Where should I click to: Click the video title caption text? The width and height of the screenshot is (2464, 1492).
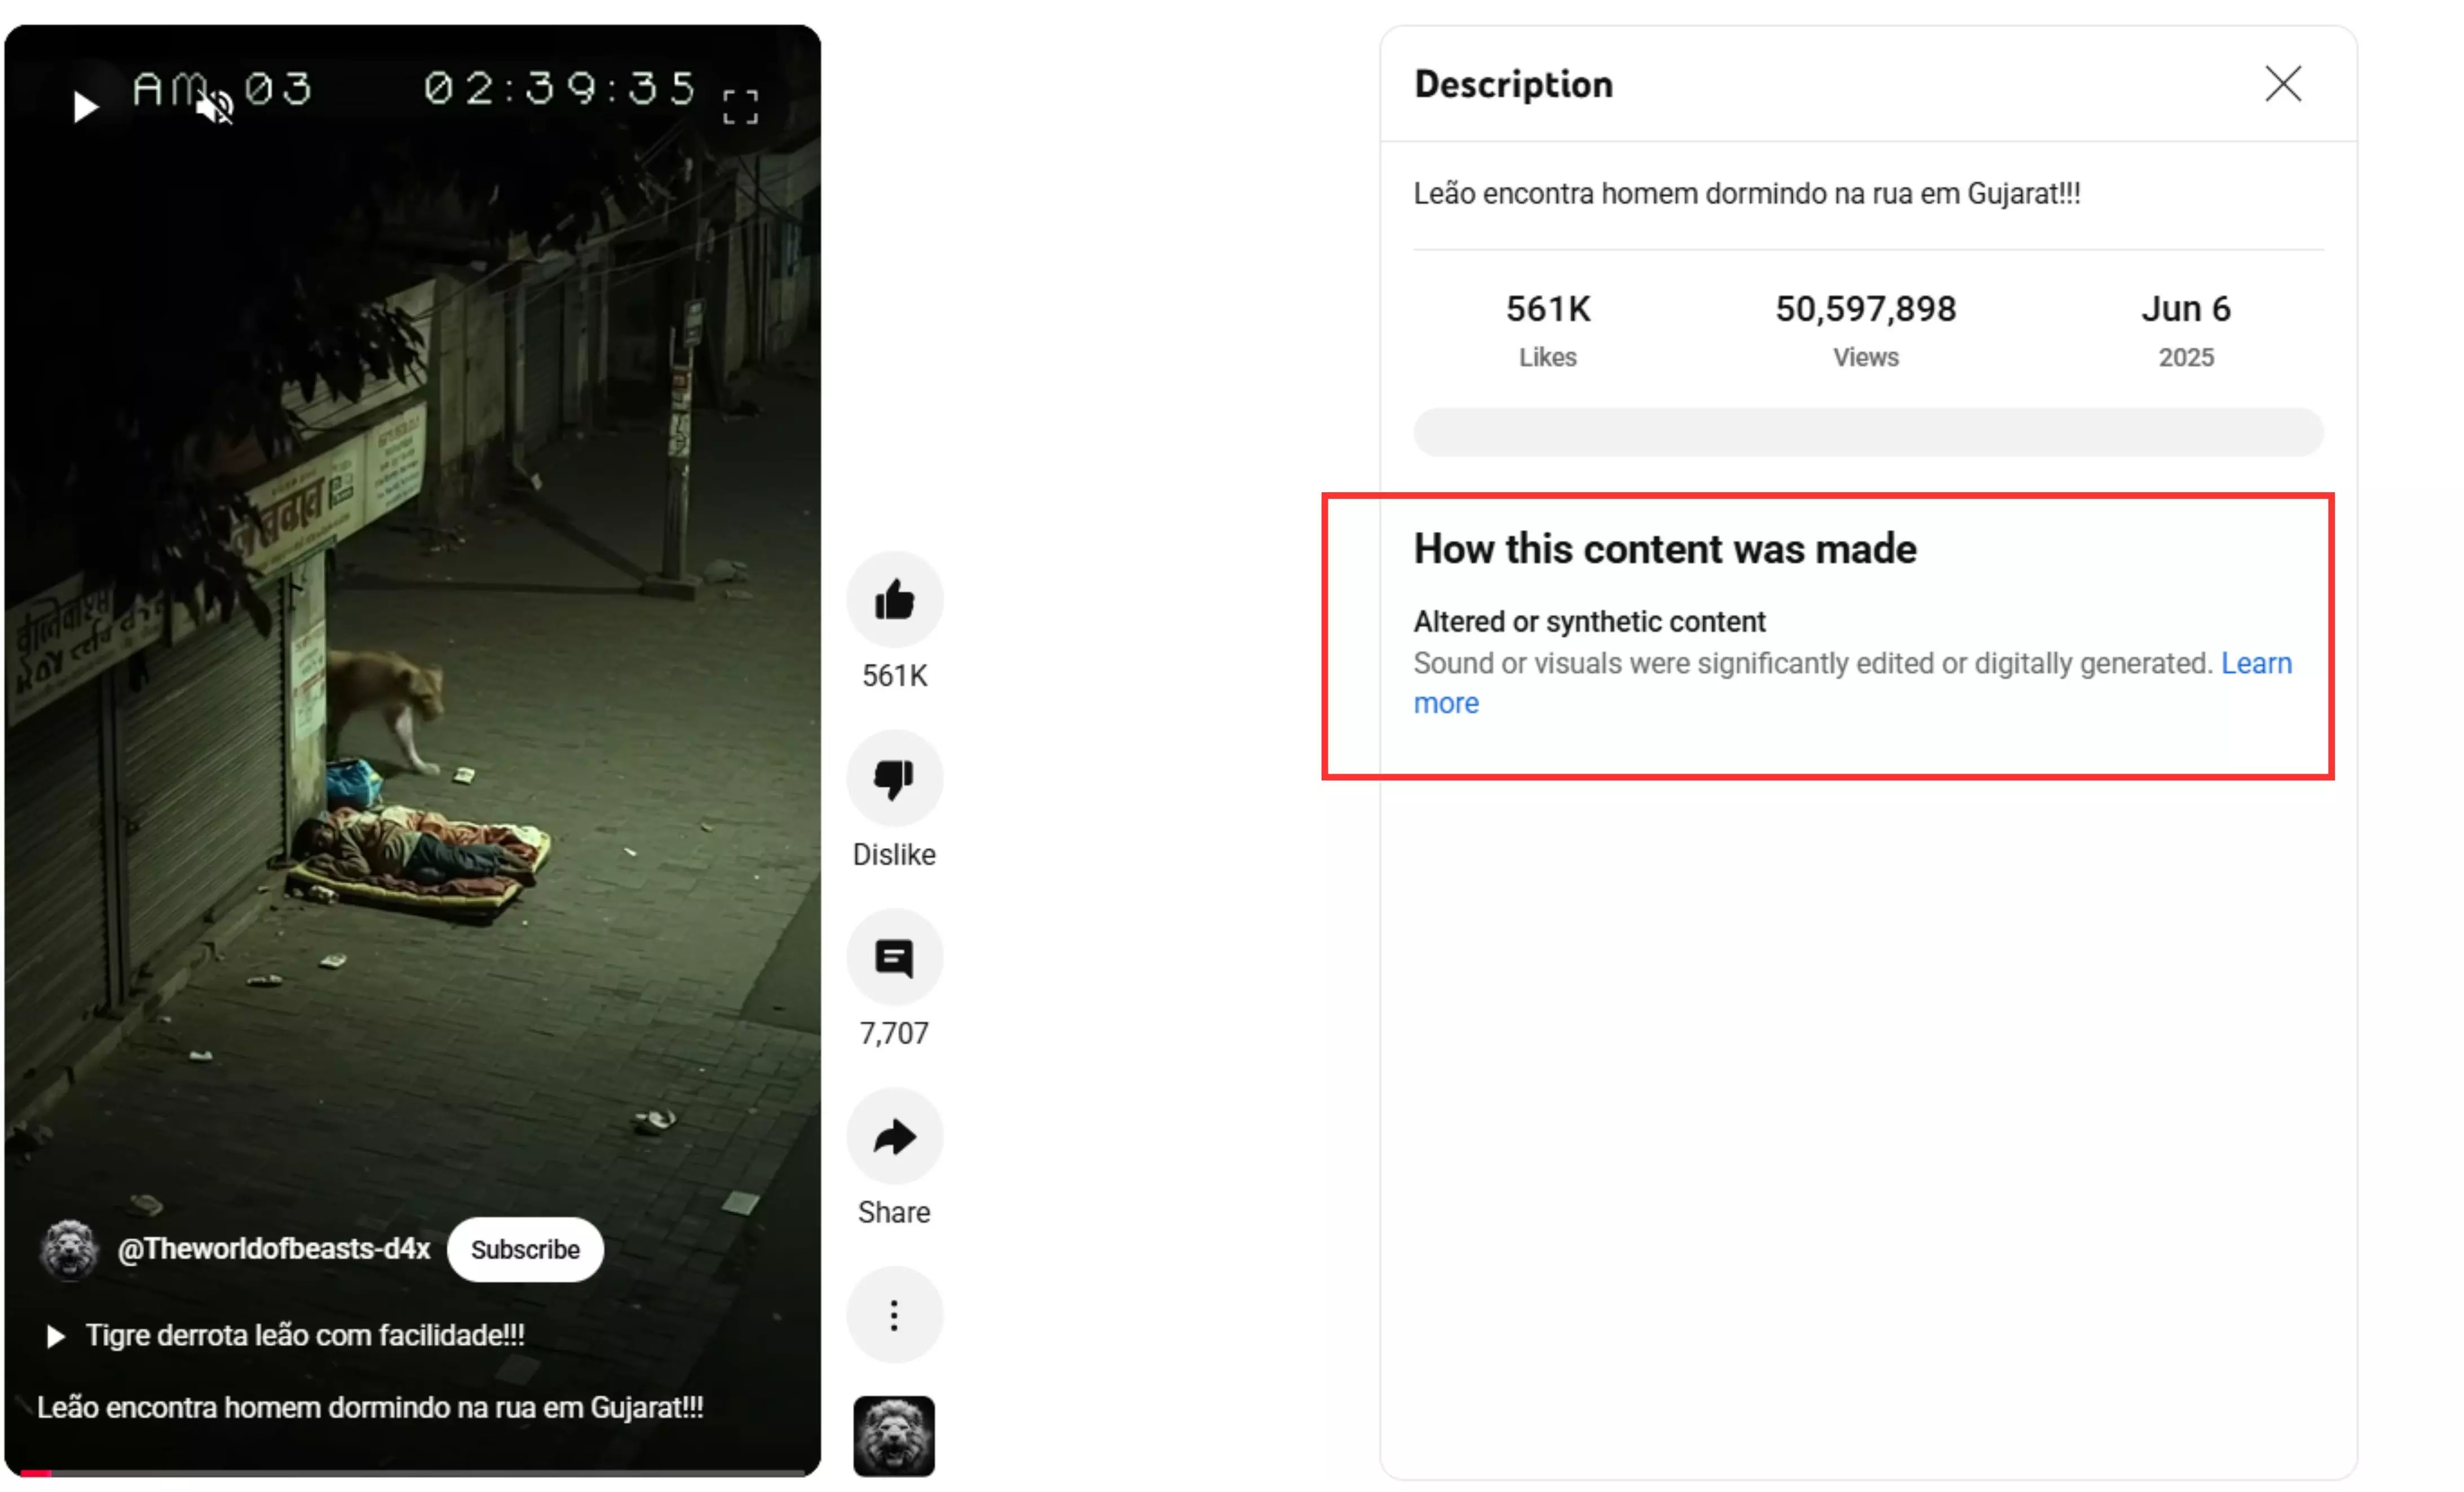[x=370, y=1407]
